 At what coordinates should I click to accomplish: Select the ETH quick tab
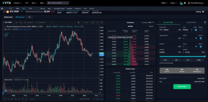pos(30,9)
